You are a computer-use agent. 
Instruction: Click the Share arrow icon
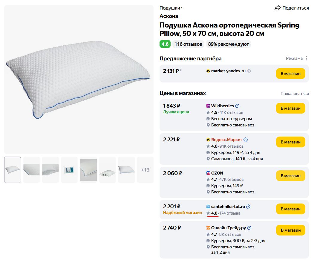pos(278,8)
